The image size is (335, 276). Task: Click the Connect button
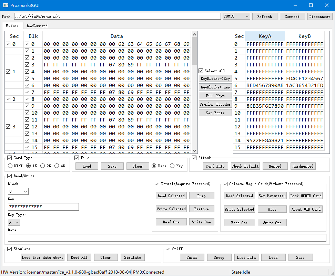tap(292, 17)
